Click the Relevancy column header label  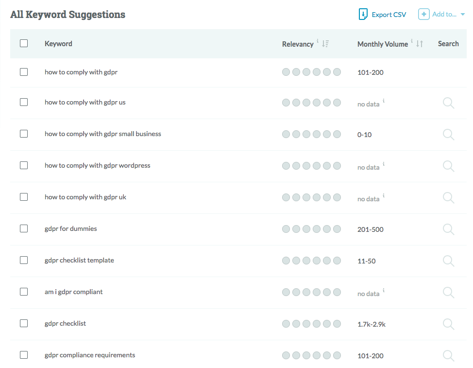point(298,44)
